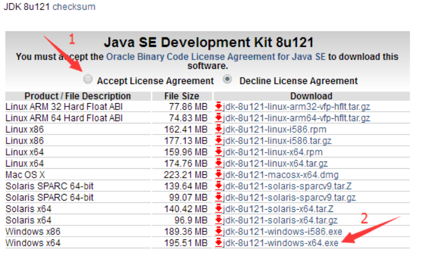Click download arrow icon for solaris-x64.tar.Z
This screenshot has width=429, height=278.
tap(219, 208)
